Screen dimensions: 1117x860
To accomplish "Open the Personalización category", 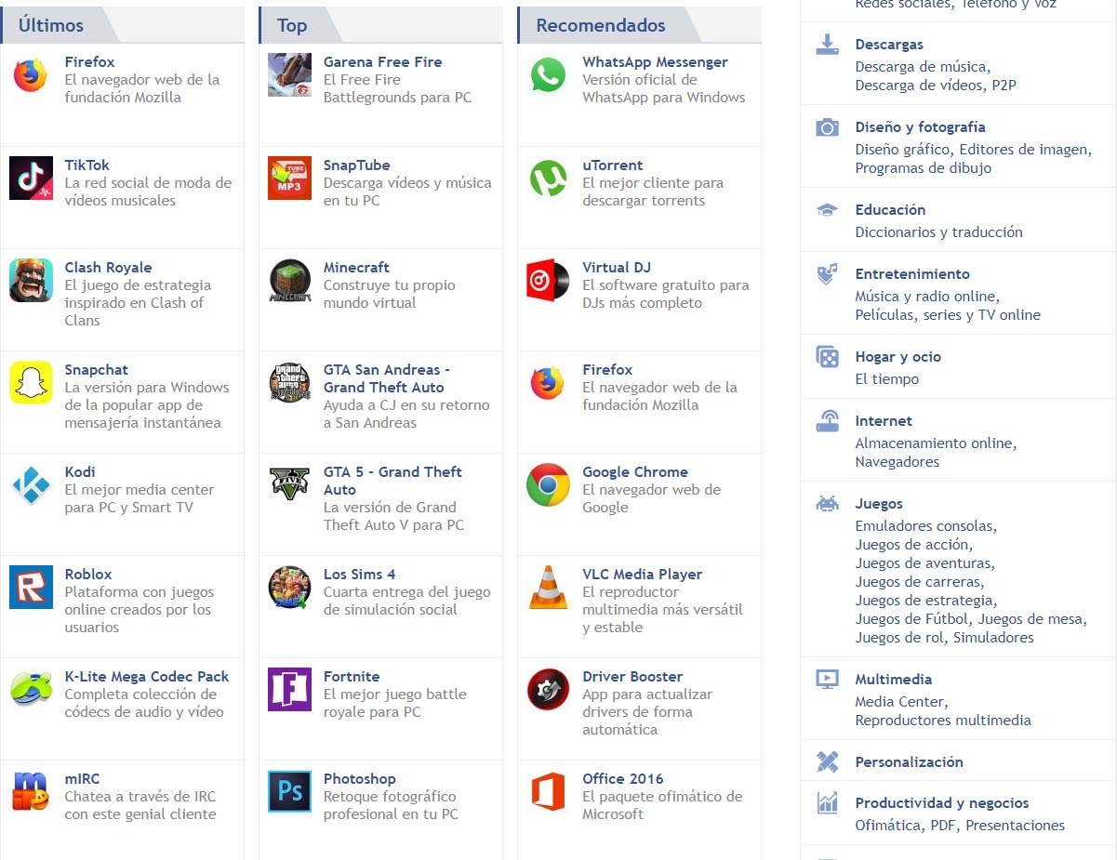I will [909, 762].
